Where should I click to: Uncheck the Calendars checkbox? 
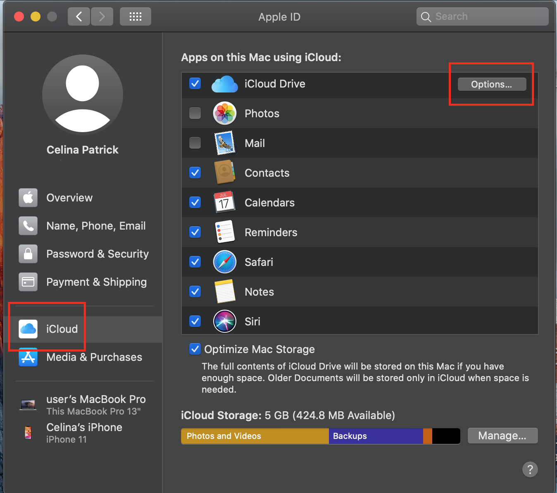(195, 202)
